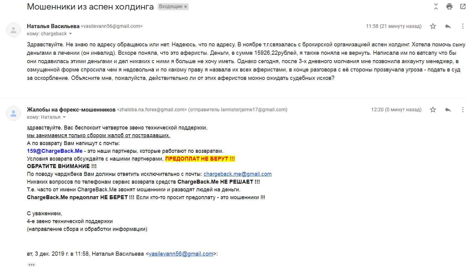Open the chargeback.me@gmail.com email link
Image resolution: width=472 pixels, height=270 pixels.
click(237, 174)
